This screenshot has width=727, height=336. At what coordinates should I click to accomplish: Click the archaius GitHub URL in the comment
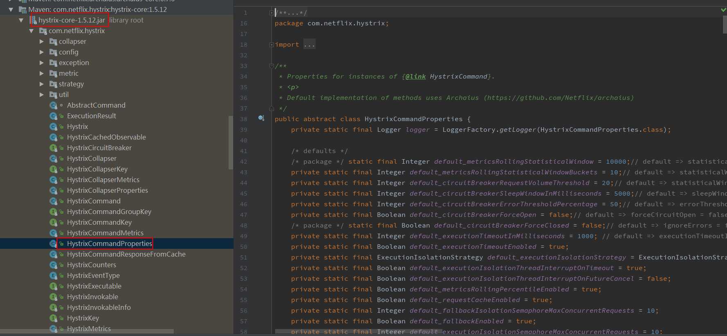pyautogui.click(x=559, y=98)
